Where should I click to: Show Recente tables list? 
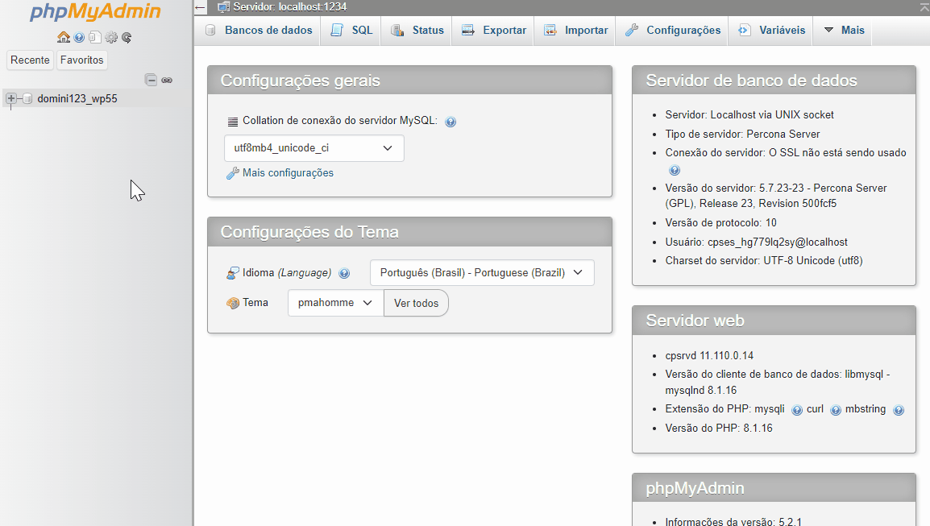(x=30, y=60)
